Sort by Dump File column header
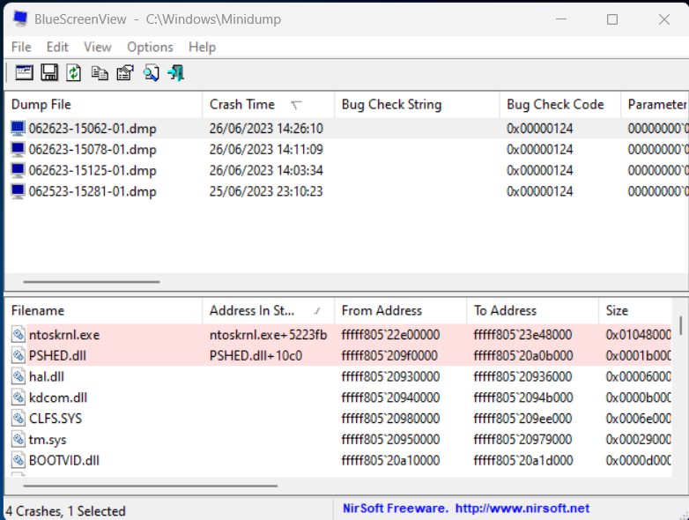 pyautogui.click(x=104, y=105)
